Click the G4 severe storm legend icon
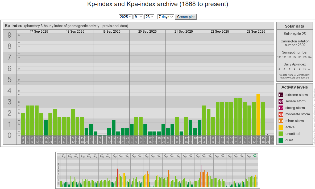Screen dimensions: 315x189 (x=281, y=101)
